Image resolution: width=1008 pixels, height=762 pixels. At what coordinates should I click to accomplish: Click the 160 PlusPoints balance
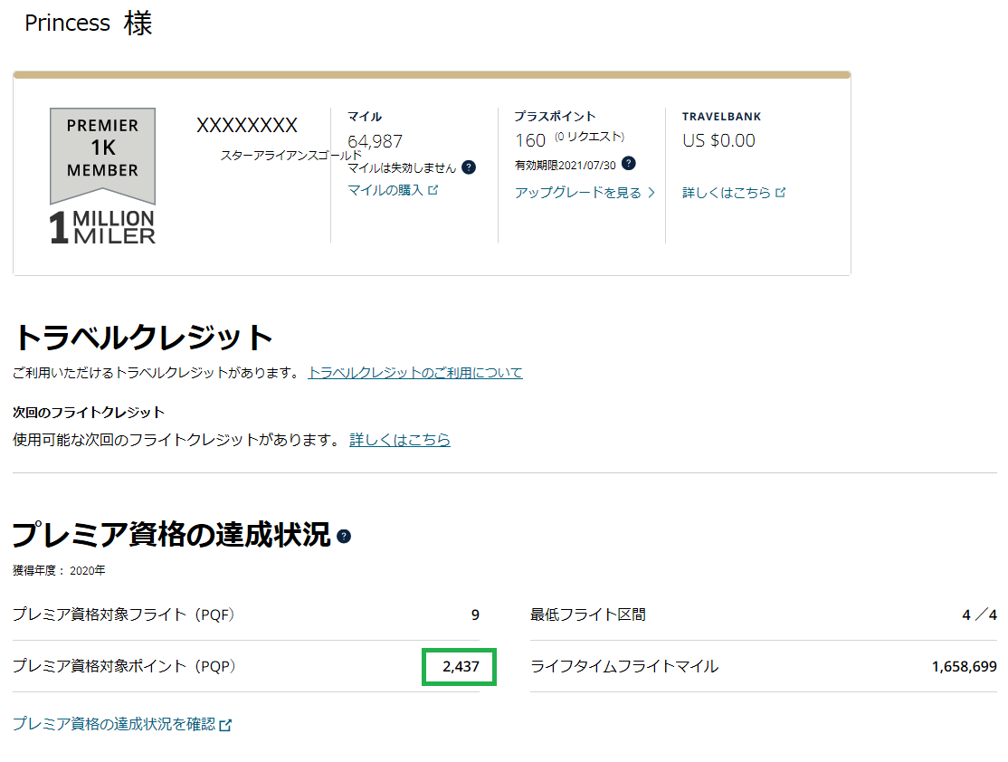click(530, 140)
